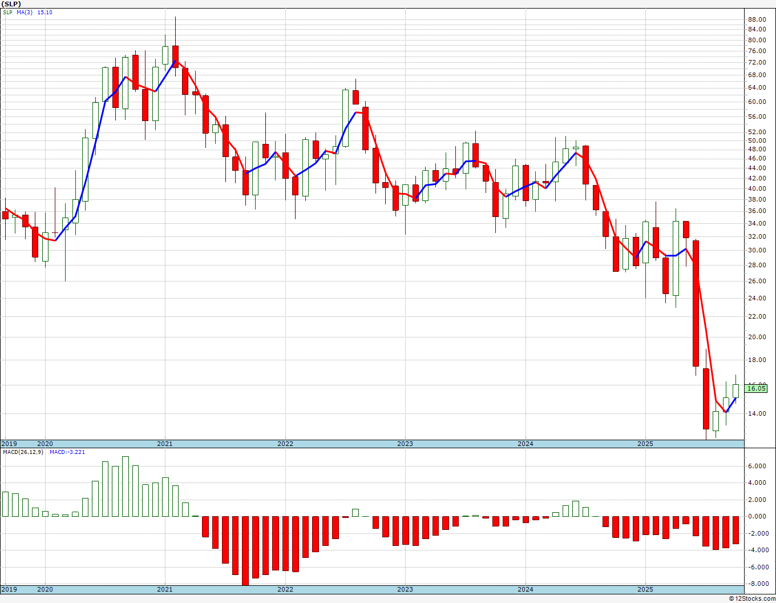Select 2021 on the price chart time axis
Viewport: 776px width, 603px height.
[165, 444]
